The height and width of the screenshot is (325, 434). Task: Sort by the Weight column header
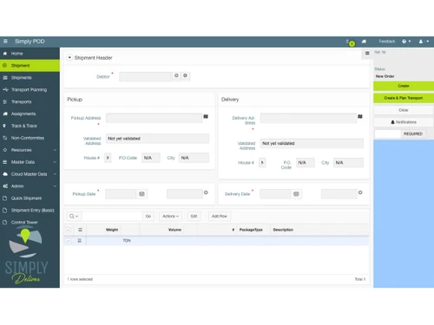coord(112,230)
